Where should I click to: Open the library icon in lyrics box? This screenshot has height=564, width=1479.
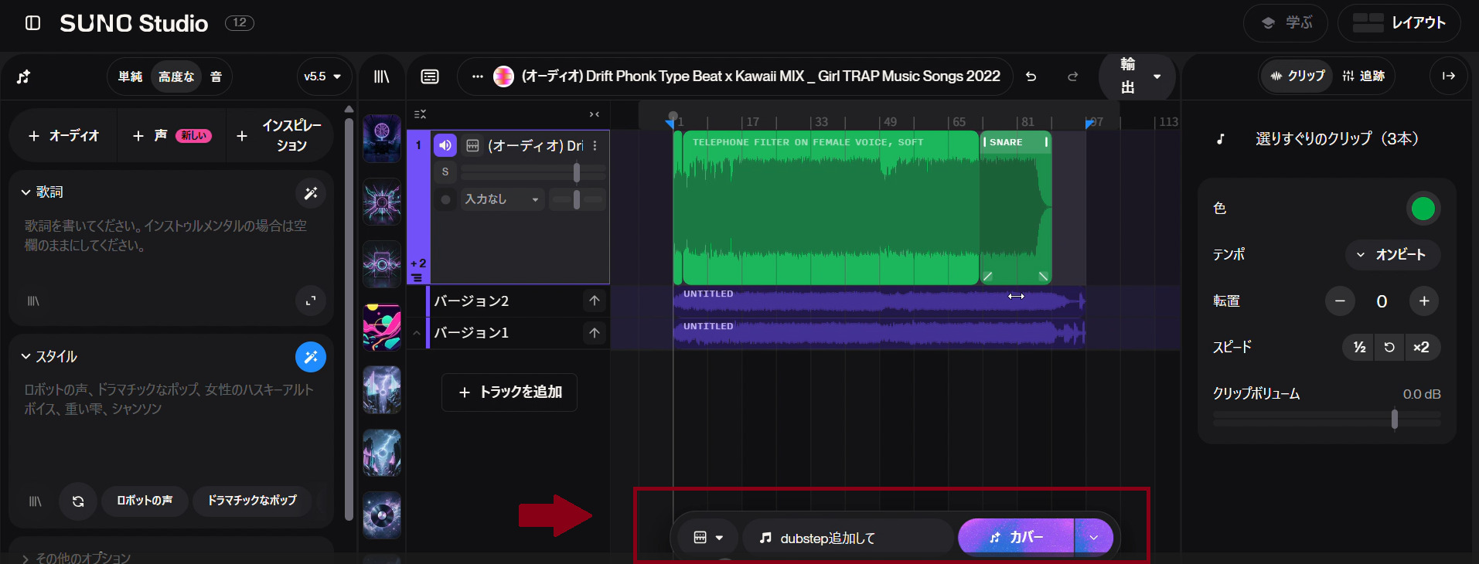[33, 301]
